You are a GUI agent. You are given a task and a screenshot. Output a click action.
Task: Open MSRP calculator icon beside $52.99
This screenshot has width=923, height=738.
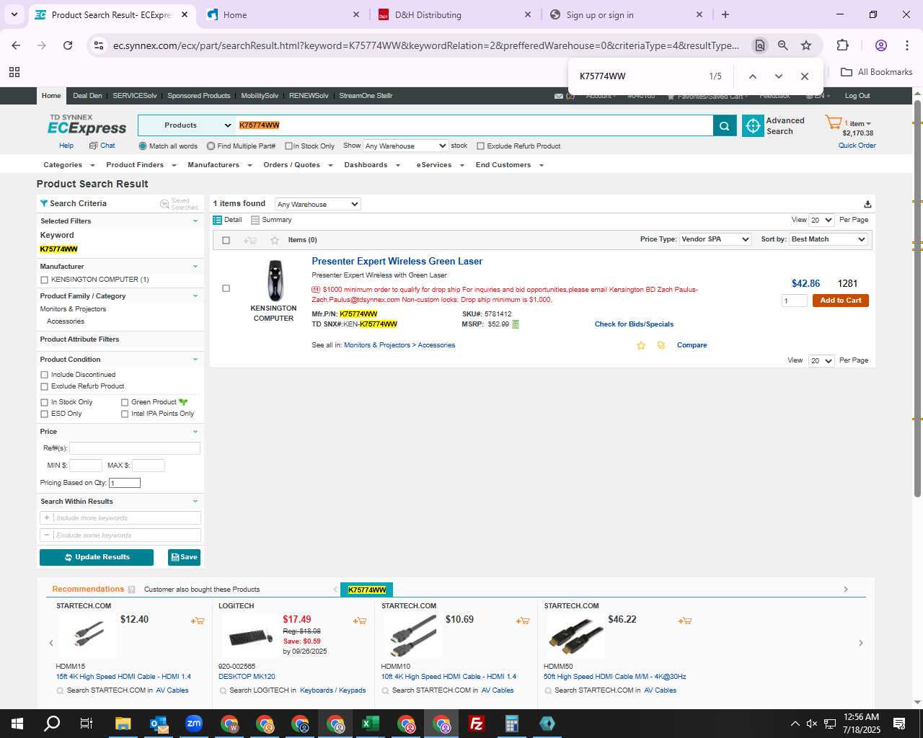click(516, 324)
